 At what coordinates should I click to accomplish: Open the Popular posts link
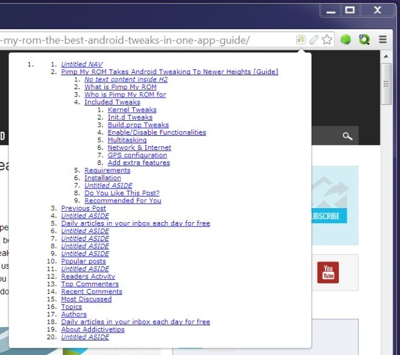[84, 262]
